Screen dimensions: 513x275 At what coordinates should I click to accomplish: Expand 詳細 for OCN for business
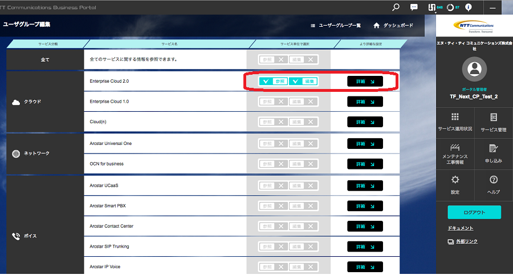click(x=365, y=164)
